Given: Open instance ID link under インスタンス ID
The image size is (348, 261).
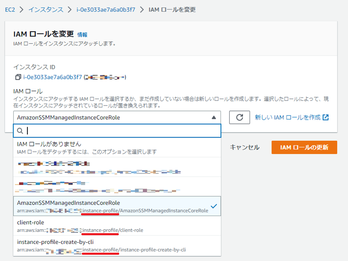Looking at the screenshot, I should coord(53,77).
